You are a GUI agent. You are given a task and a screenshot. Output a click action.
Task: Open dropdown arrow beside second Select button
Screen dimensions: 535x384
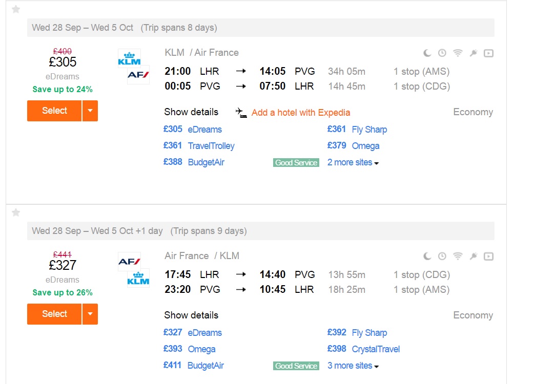point(90,314)
